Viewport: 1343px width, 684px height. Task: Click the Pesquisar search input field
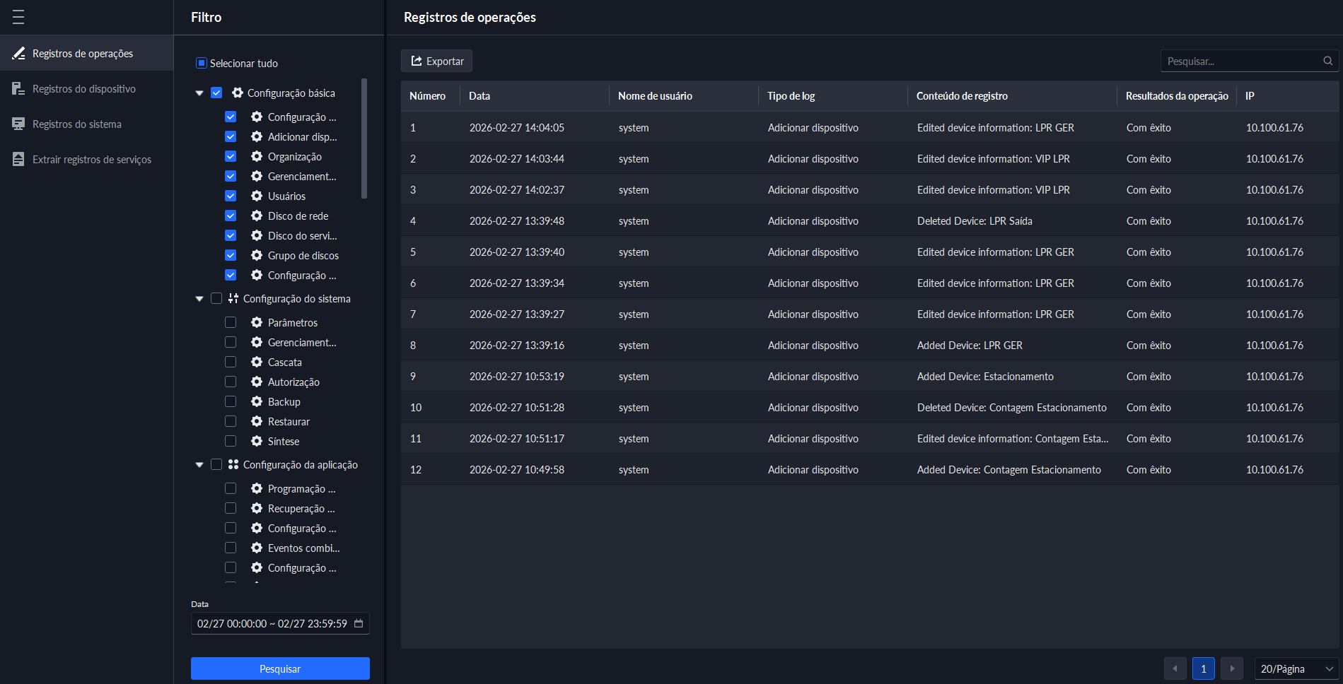[x=1240, y=61]
